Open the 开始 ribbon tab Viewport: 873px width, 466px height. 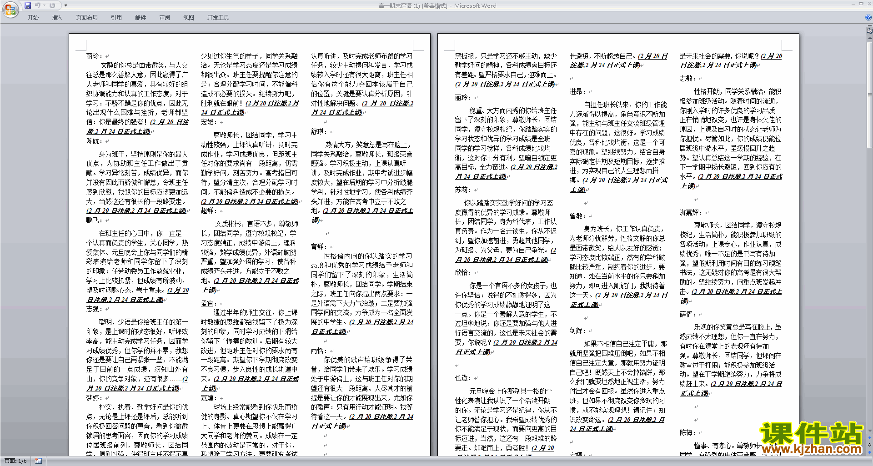click(x=33, y=17)
